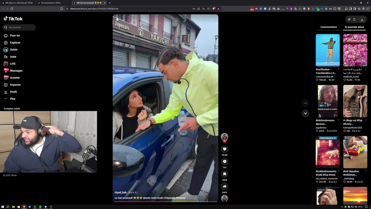The height and width of the screenshot is (209, 371).
Task: Open options for the madin2h_rose0 video card
Action: 366,69
